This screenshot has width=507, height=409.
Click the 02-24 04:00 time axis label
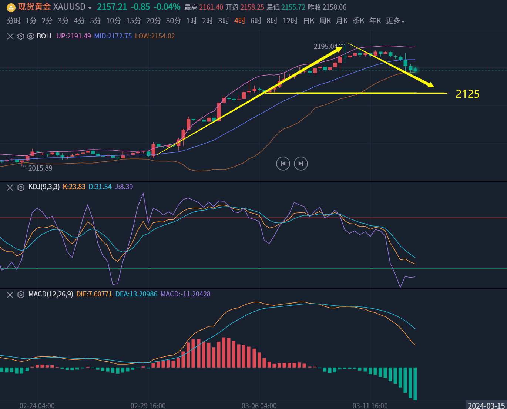[x=37, y=406]
